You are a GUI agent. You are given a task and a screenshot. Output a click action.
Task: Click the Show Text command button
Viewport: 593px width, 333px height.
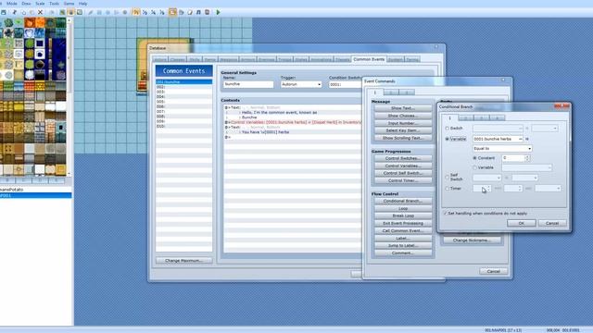click(403, 108)
